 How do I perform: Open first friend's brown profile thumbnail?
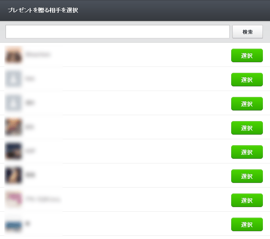click(x=13, y=55)
